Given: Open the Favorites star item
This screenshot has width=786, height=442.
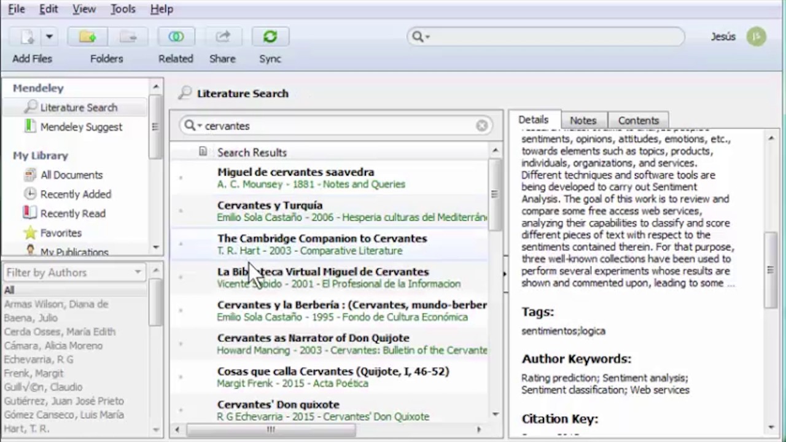Looking at the screenshot, I should point(60,233).
